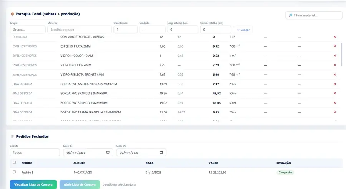Remove the VIDRO INCOLOR 10MM entry

[x=335, y=56]
